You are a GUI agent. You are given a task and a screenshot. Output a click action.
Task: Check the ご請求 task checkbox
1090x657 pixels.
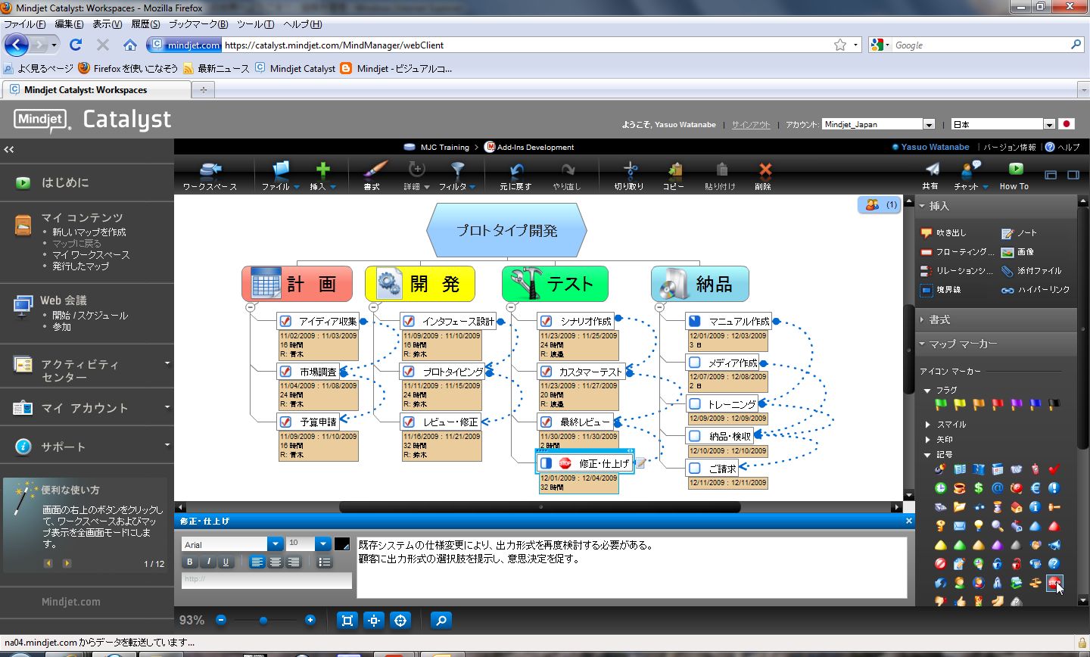695,469
